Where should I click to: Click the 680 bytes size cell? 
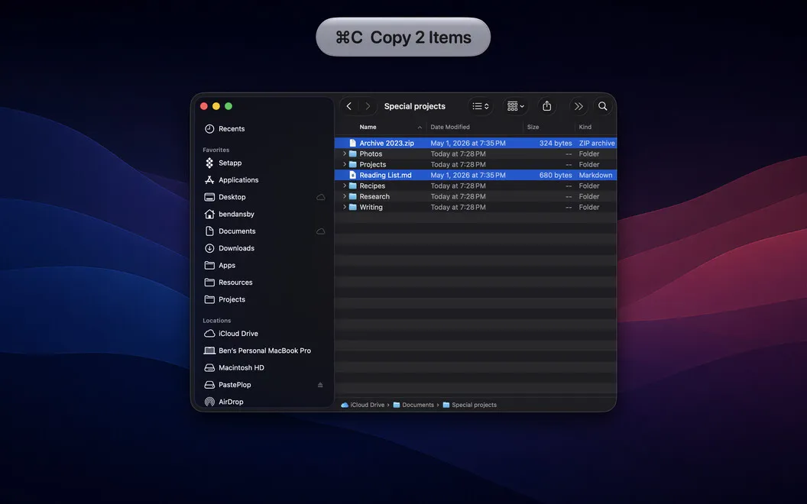coord(556,175)
